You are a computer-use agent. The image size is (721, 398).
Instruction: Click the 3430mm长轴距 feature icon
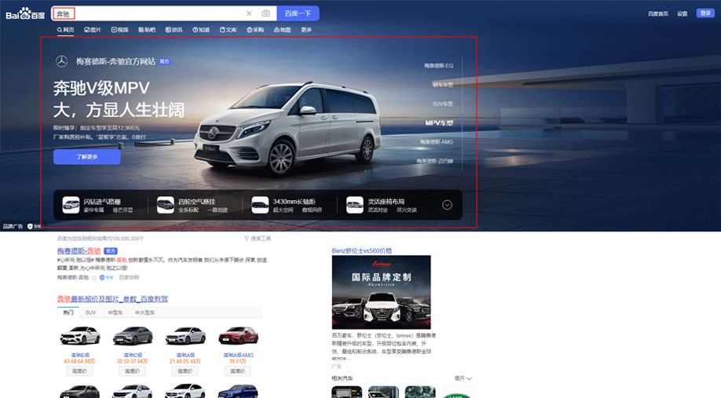[260, 205]
